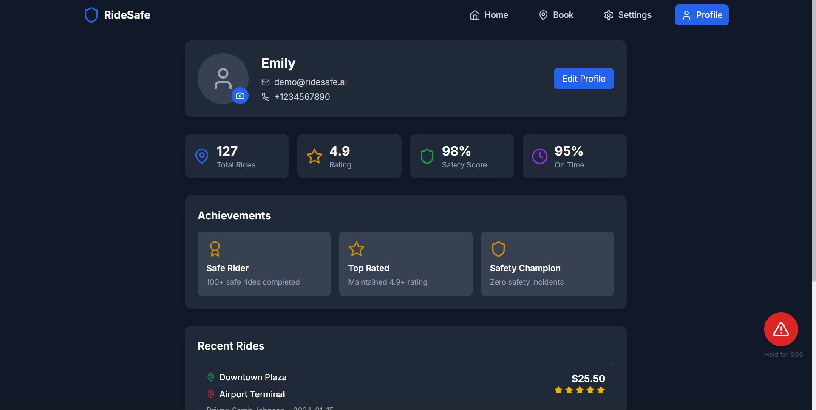This screenshot has width=816, height=410.
Task: Click the green shield Safety Score icon
Action: click(427, 156)
